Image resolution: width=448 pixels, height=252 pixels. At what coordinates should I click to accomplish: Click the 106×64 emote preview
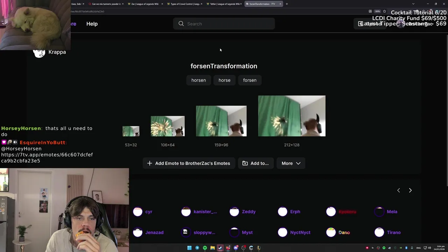pyautogui.click(x=168, y=126)
